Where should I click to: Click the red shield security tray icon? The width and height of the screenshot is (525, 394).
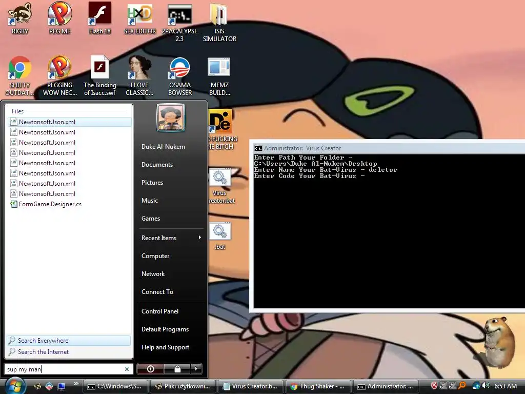pos(434,386)
